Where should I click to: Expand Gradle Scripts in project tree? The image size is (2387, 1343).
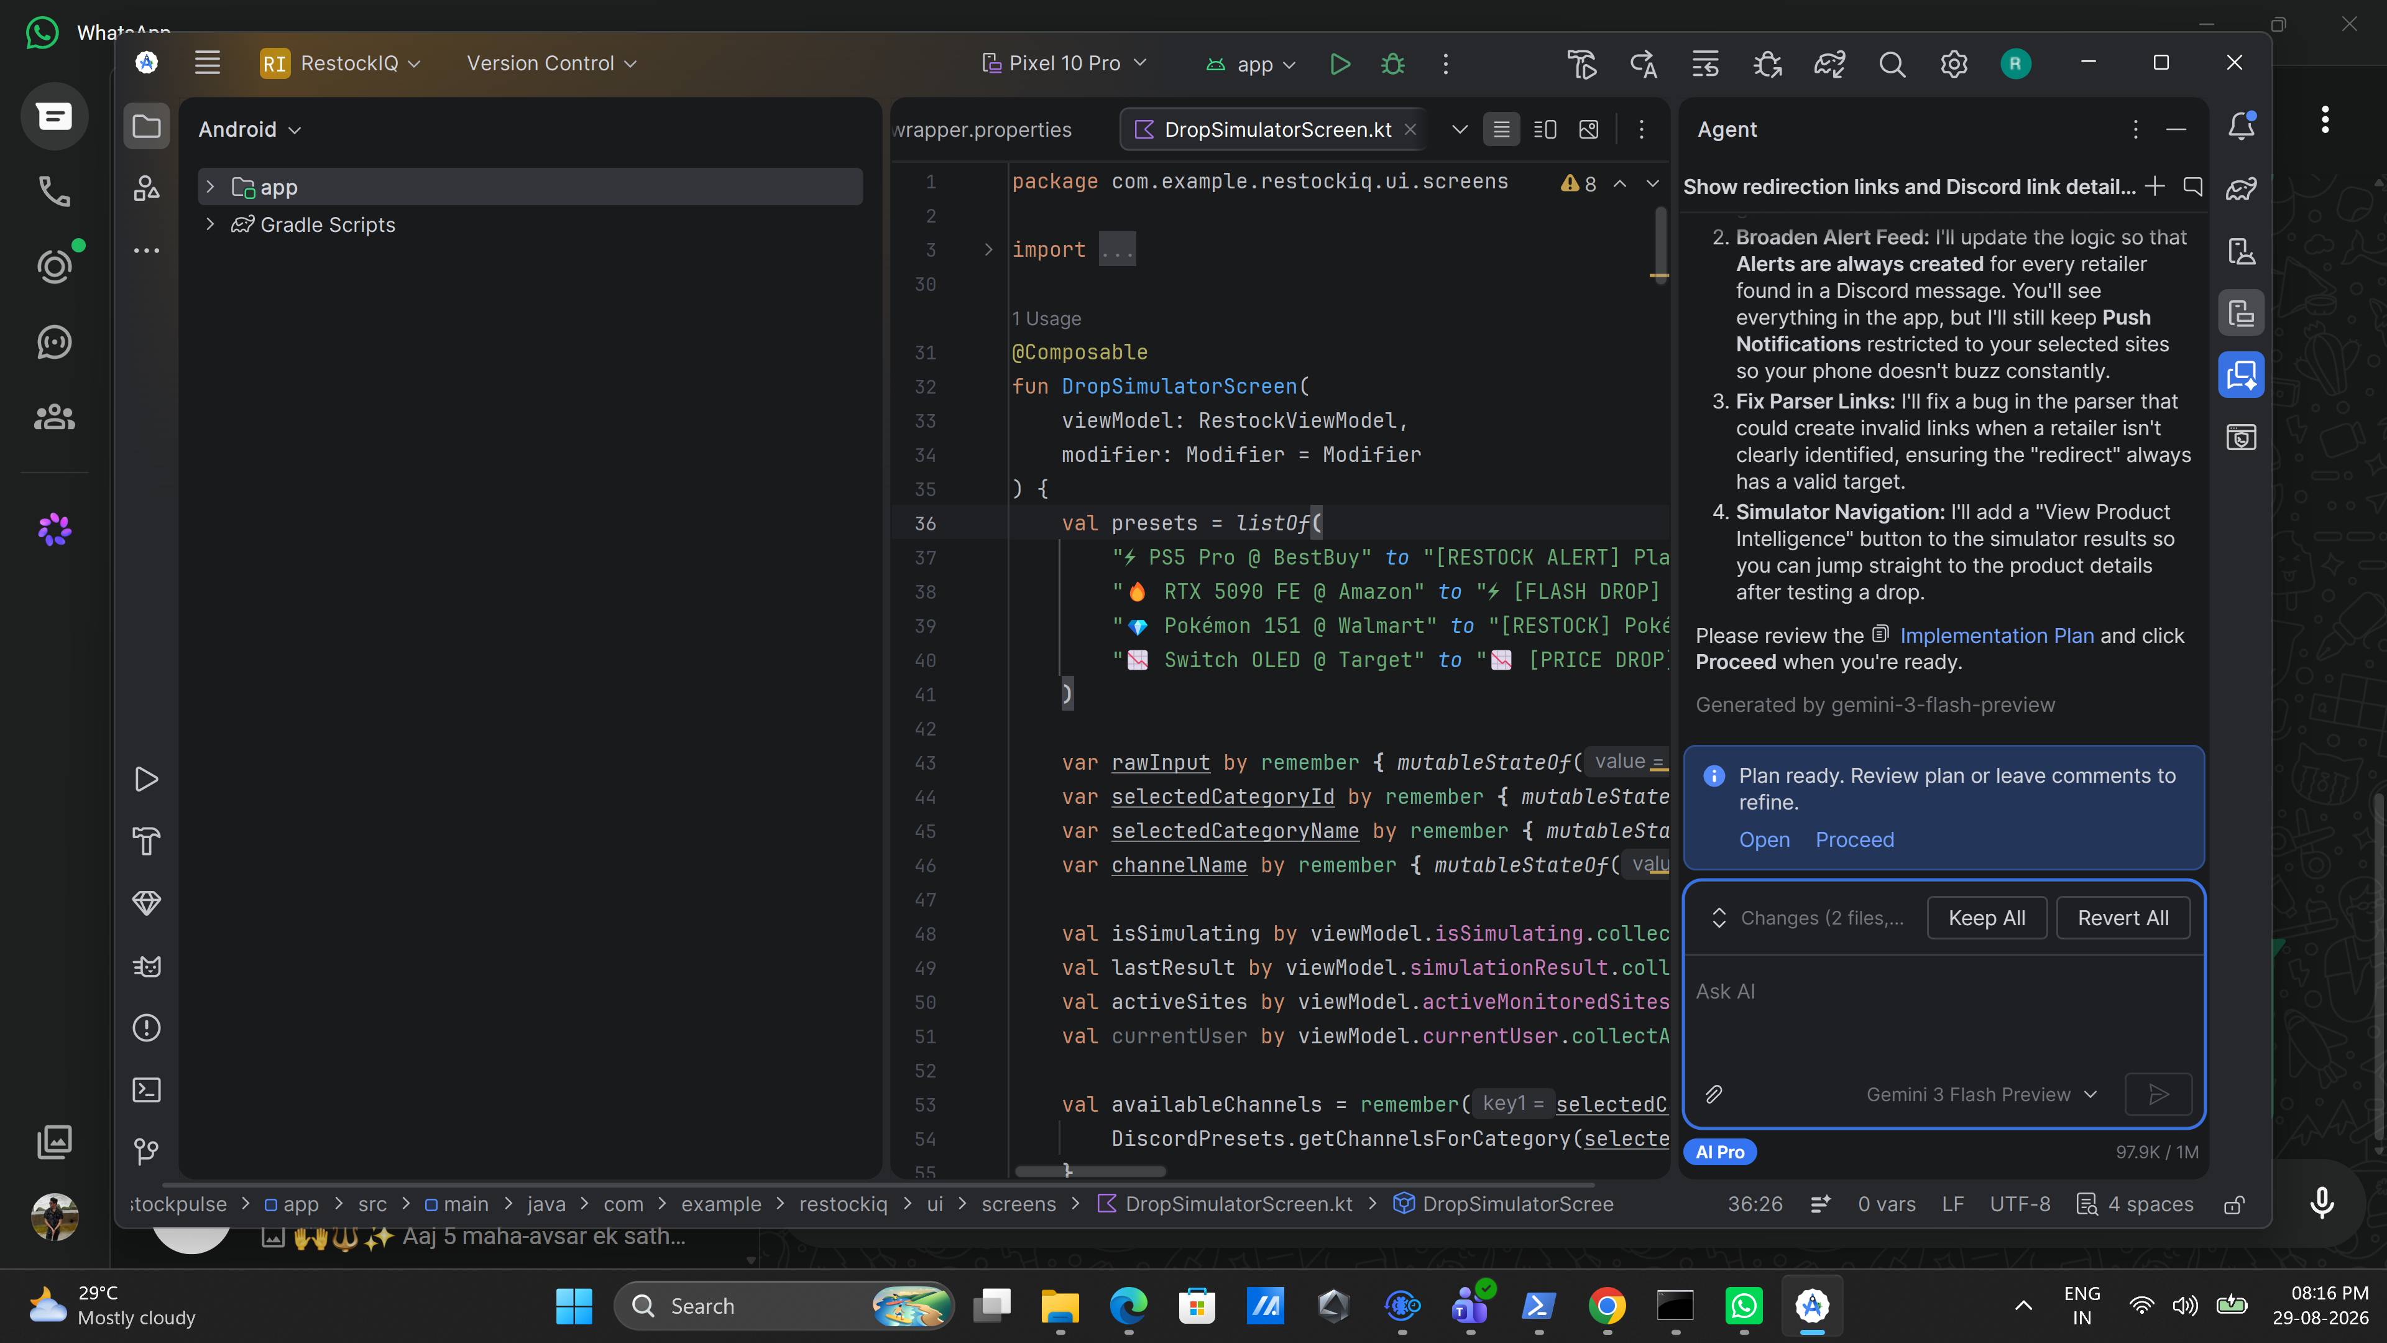click(210, 224)
